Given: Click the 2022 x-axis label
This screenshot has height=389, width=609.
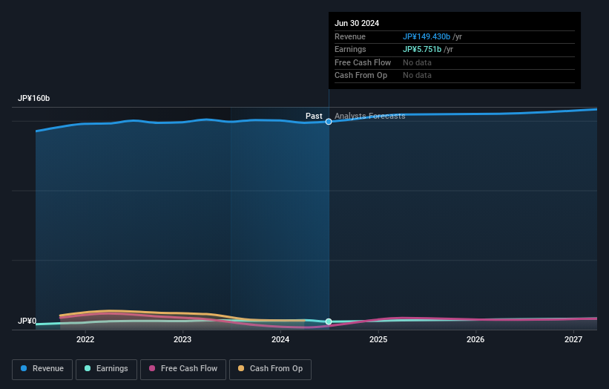Looking at the screenshot, I should click(x=85, y=339).
